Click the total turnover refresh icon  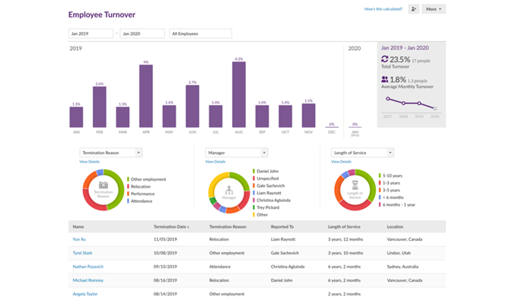click(384, 59)
